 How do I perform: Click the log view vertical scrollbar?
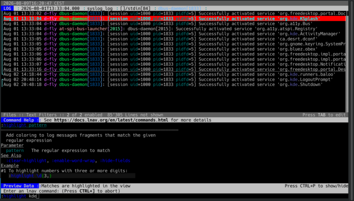point(347,62)
